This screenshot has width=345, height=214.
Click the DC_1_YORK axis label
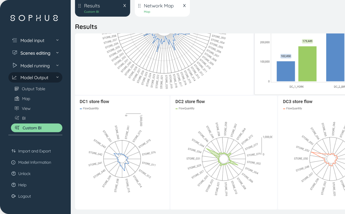297,87
